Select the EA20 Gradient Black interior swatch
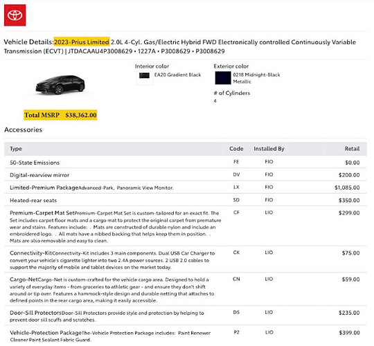The height and width of the screenshot is (346, 374). (x=144, y=75)
